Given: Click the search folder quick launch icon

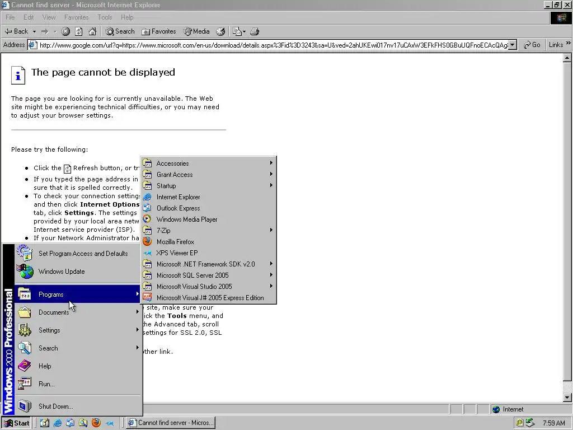Looking at the screenshot, I should tap(83, 423).
